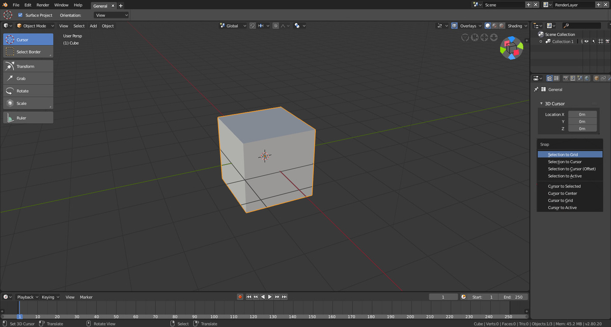This screenshot has width=611, height=327.
Task: Toggle the Surface Project checkbox
Action: [20, 15]
